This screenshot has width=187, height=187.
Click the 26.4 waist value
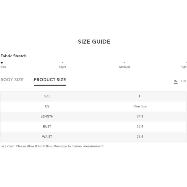coord(140,137)
